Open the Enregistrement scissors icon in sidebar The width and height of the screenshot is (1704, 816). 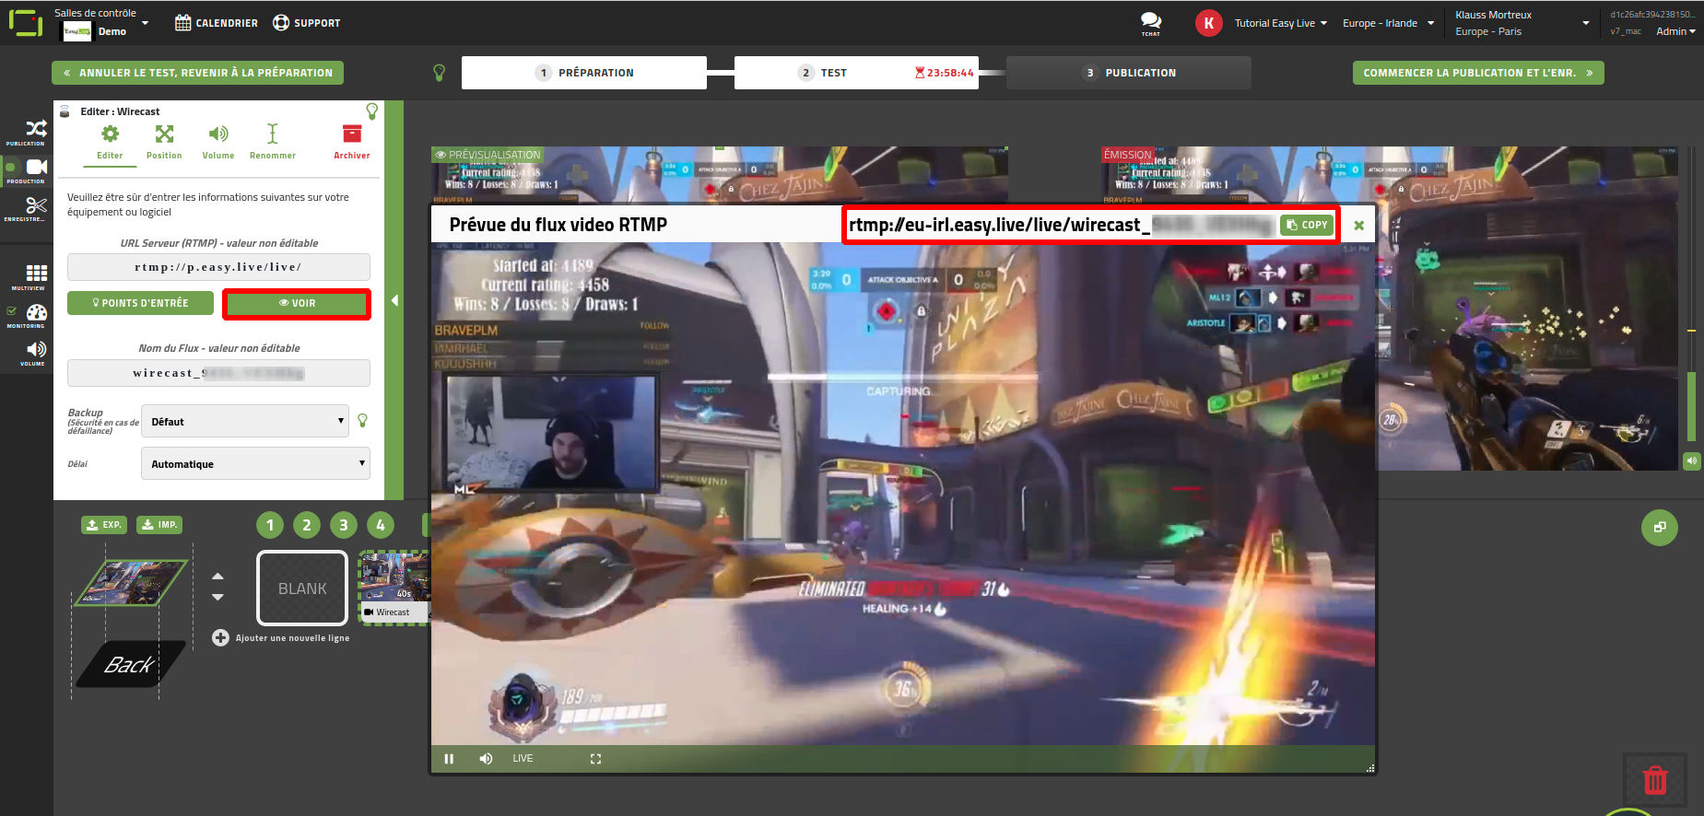coord(36,204)
